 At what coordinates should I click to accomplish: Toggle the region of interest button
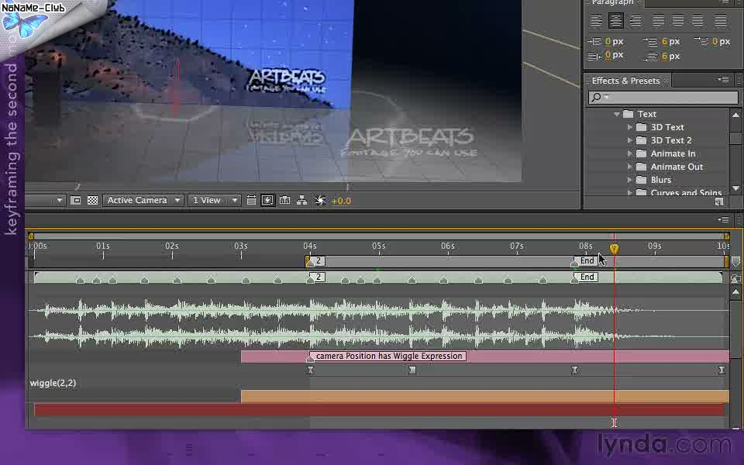pos(76,200)
